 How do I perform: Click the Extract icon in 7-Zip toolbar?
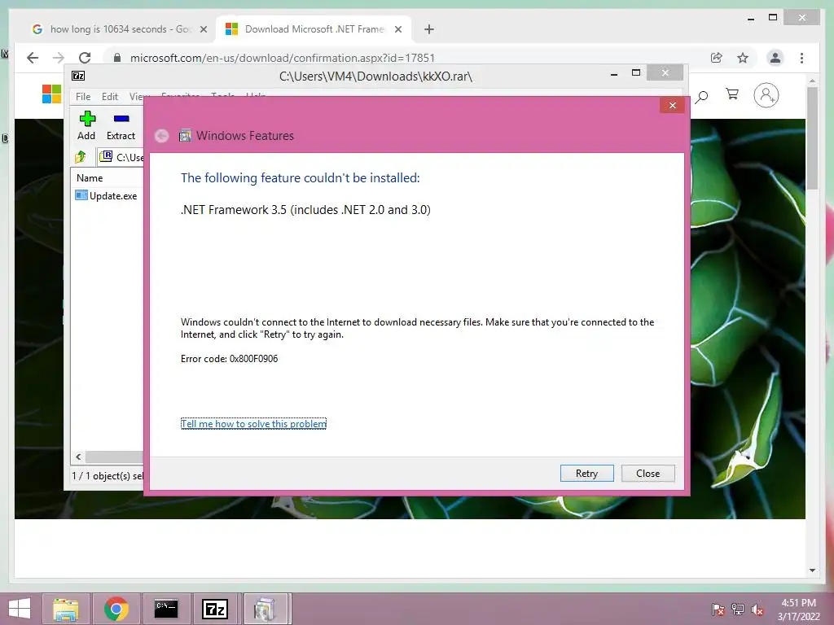(x=121, y=125)
